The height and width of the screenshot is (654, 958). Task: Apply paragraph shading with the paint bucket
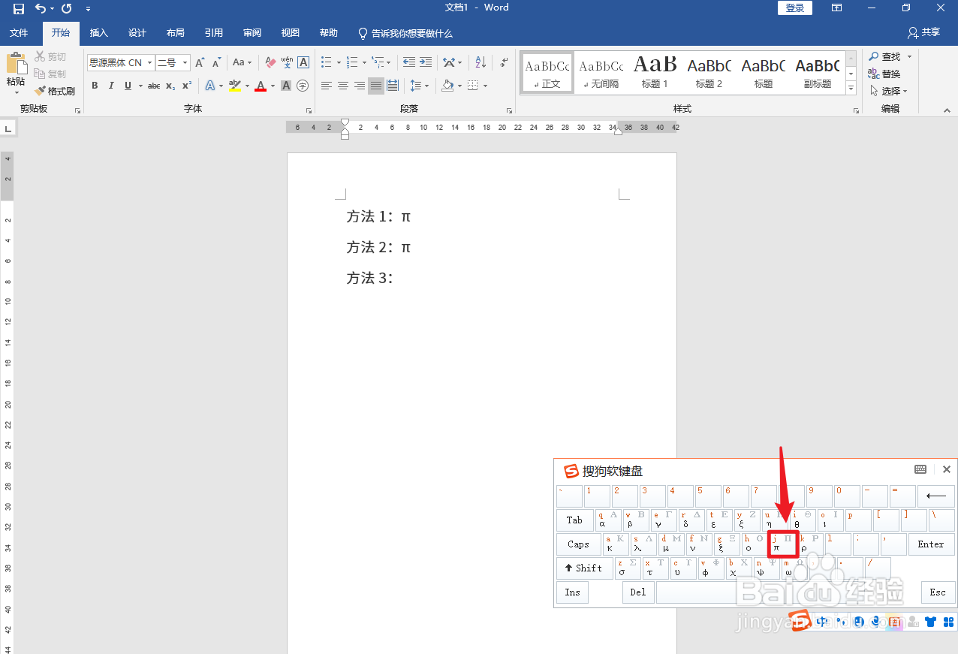tap(447, 86)
